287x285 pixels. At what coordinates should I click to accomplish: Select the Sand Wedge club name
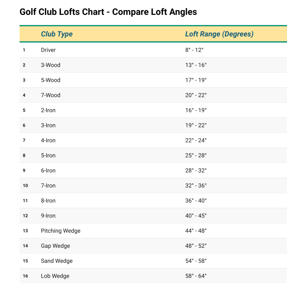click(x=57, y=261)
